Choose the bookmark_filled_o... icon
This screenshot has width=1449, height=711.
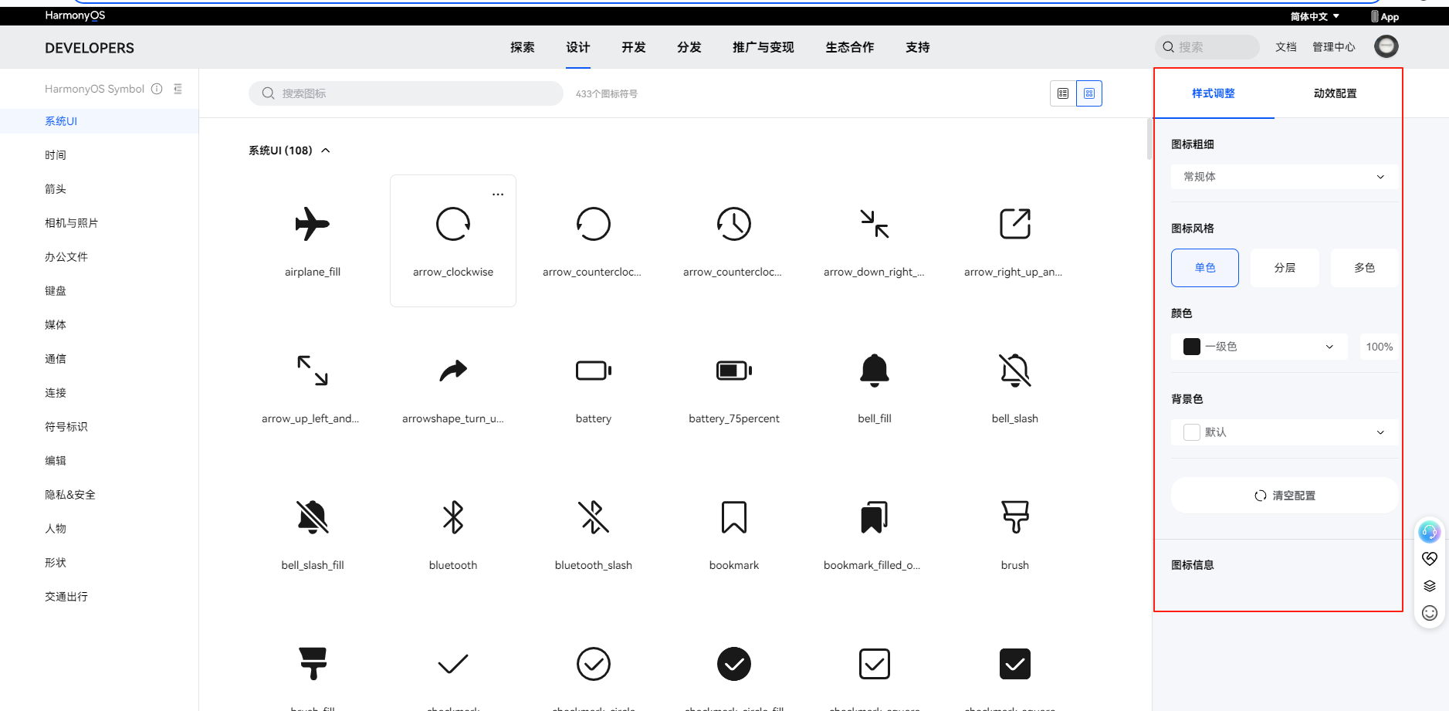[x=875, y=517]
